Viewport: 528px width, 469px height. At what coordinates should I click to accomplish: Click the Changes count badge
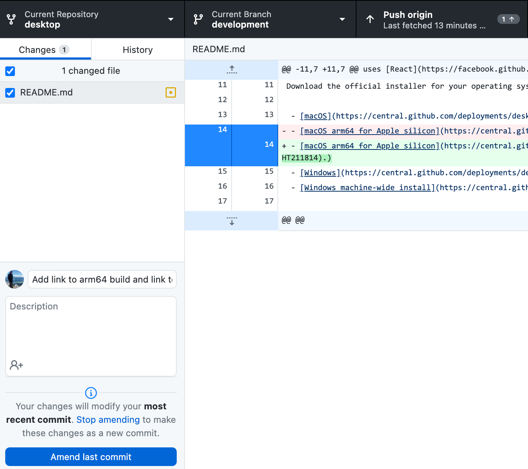64,50
